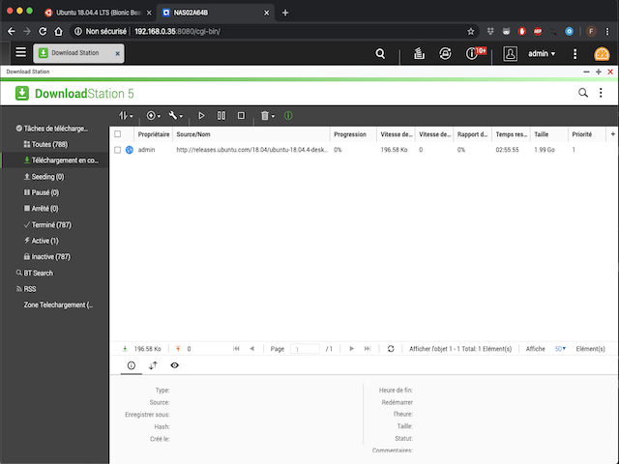Go to previous page arrow
619x464 pixels.
coord(251,348)
